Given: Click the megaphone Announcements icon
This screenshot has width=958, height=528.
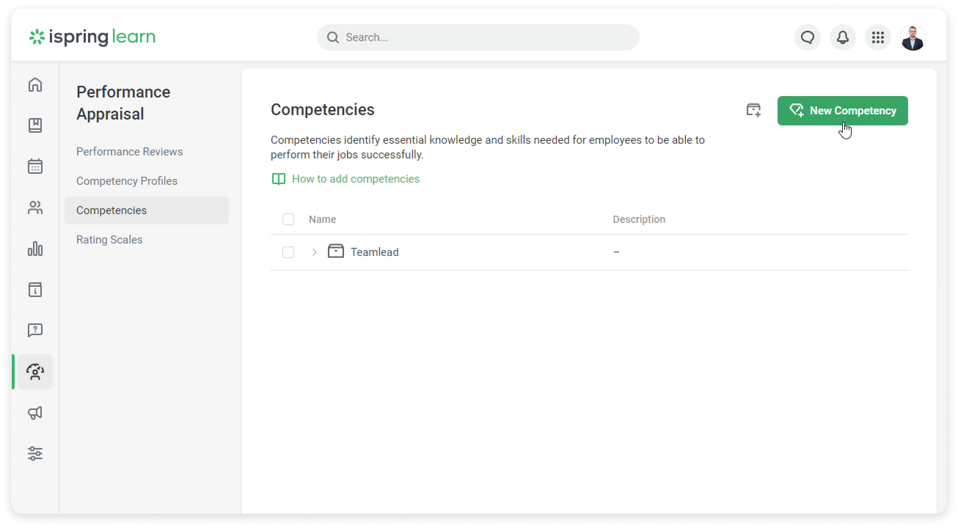Looking at the screenshot, I should click(35, 413).
